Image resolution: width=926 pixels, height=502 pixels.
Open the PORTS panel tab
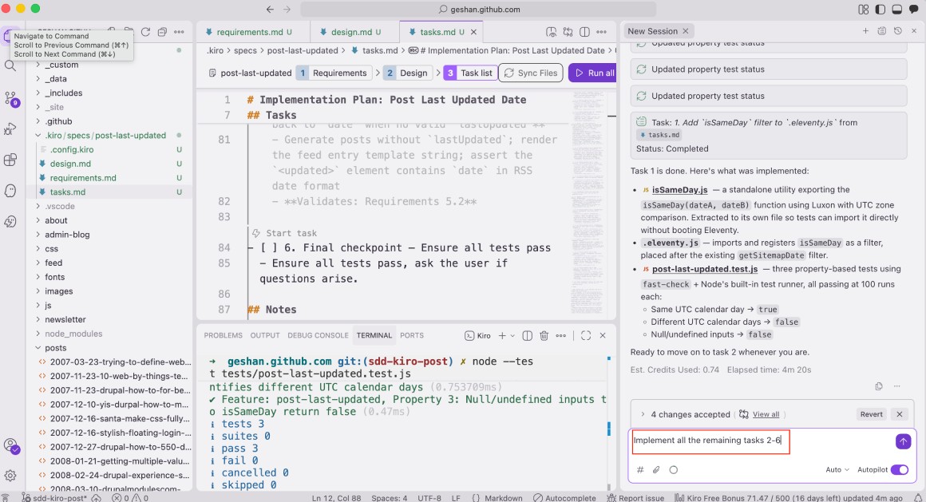412,335
